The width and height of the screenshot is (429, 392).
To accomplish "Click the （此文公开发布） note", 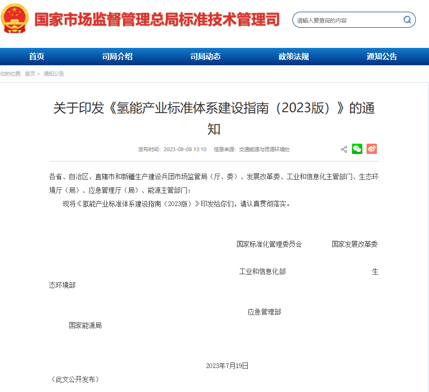I will (74, 379).
